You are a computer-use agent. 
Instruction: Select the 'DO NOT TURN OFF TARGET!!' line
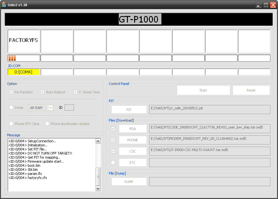tap(40, 153)
